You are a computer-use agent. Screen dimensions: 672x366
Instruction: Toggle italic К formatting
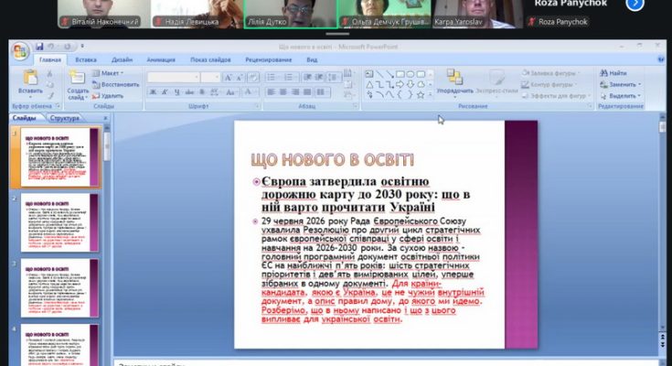(165, 91)
